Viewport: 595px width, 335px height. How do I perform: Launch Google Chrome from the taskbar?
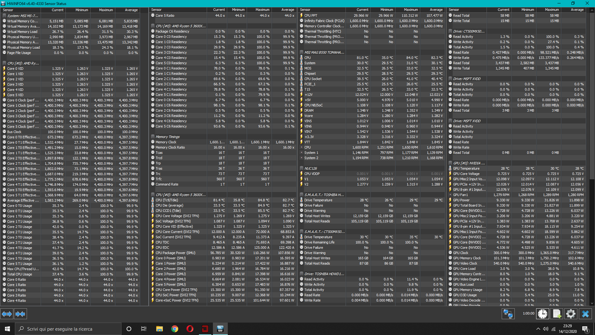(174, 328)
